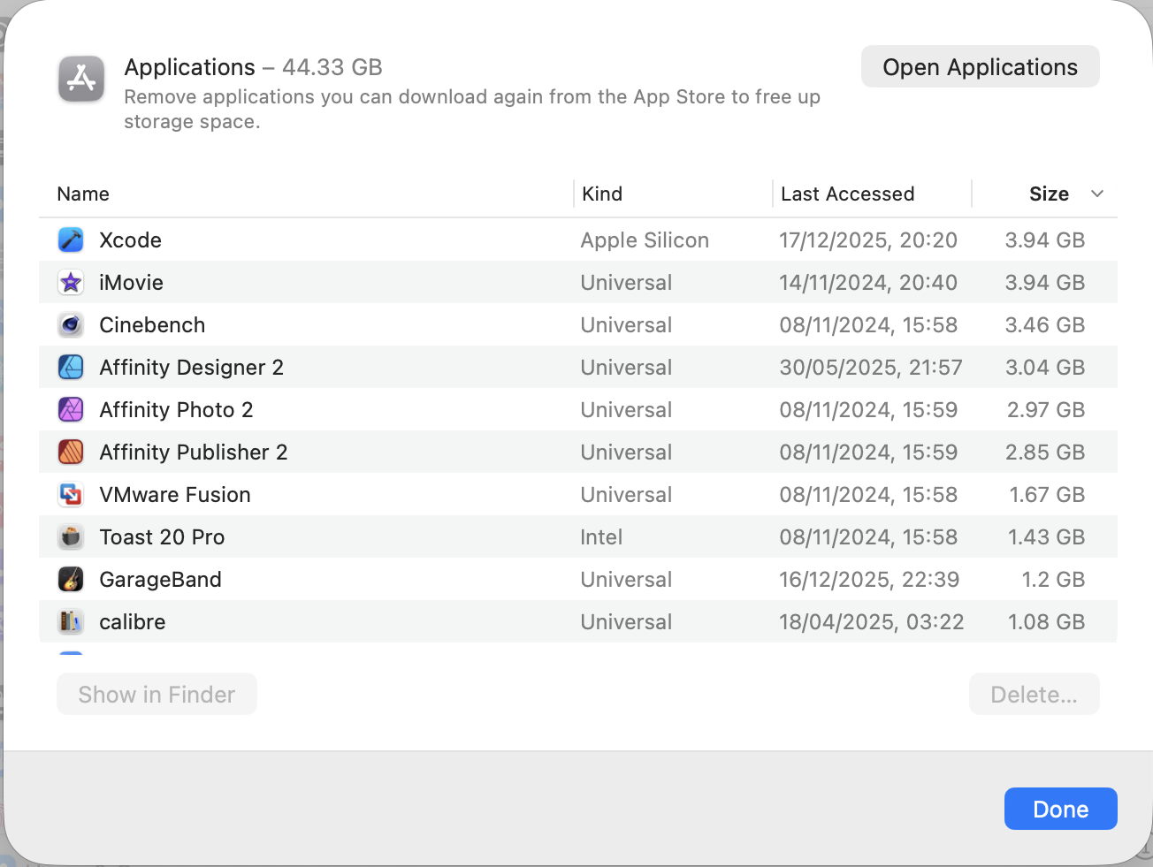Click the Xcode hammer icon
1153x867 pixels.
tap(71, 240)
